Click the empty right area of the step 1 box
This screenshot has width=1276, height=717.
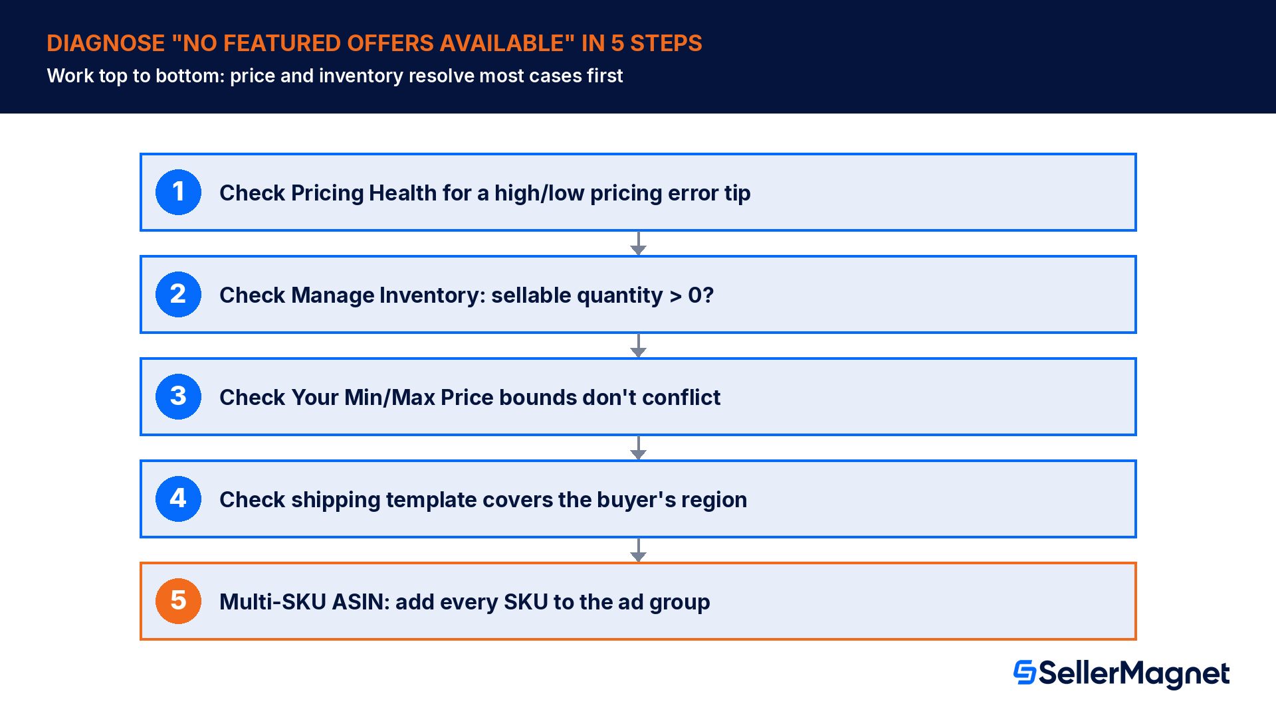click(x=944, y=193)
